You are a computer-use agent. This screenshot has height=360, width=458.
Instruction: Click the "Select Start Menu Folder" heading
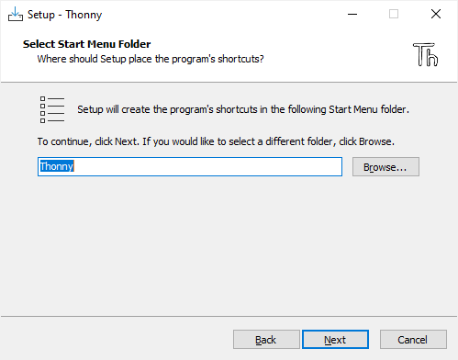[x=86, y=44]
